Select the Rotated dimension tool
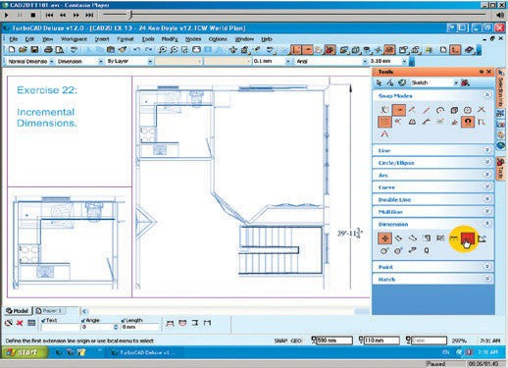The height and width of the screenshot is (368, 508). pyautogui.click(x=412, y=238)
